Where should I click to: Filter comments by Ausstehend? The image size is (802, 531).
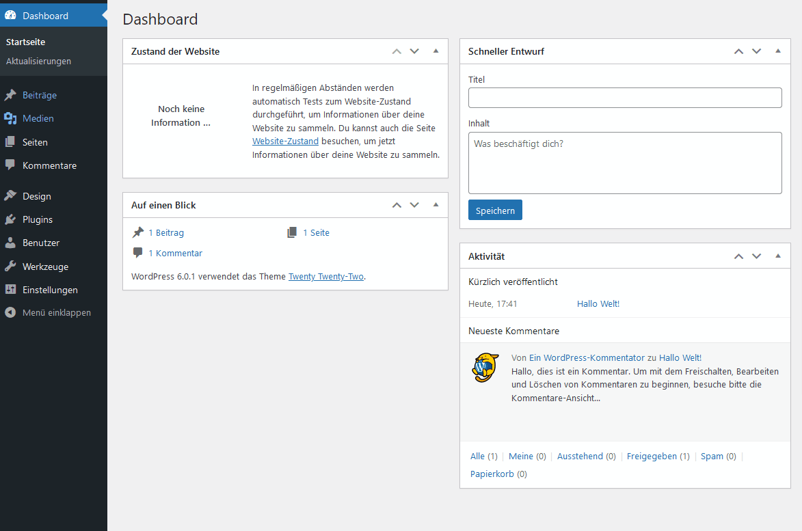580,456
